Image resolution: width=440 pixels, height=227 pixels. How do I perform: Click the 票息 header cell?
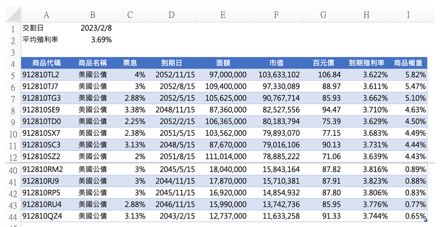130,63
